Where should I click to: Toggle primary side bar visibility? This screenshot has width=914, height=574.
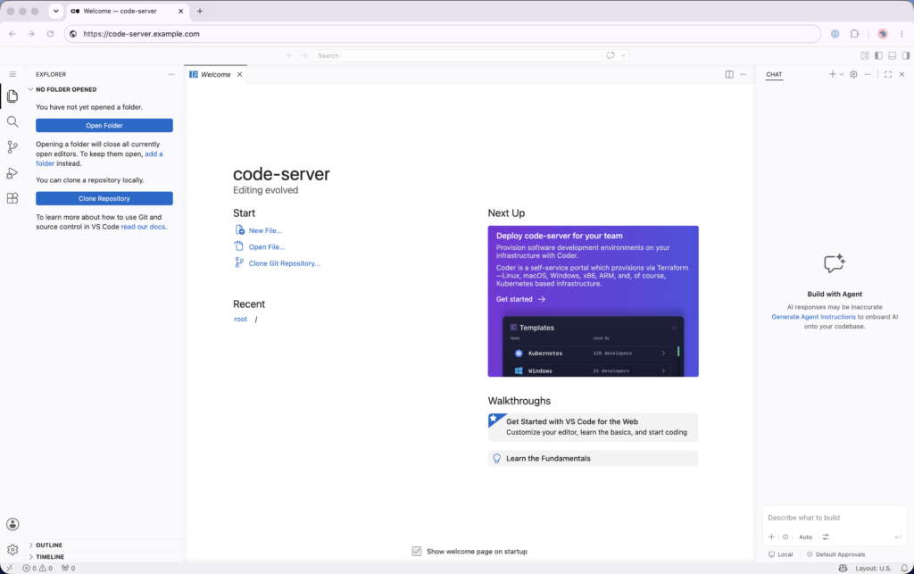[x=878, y=55]
